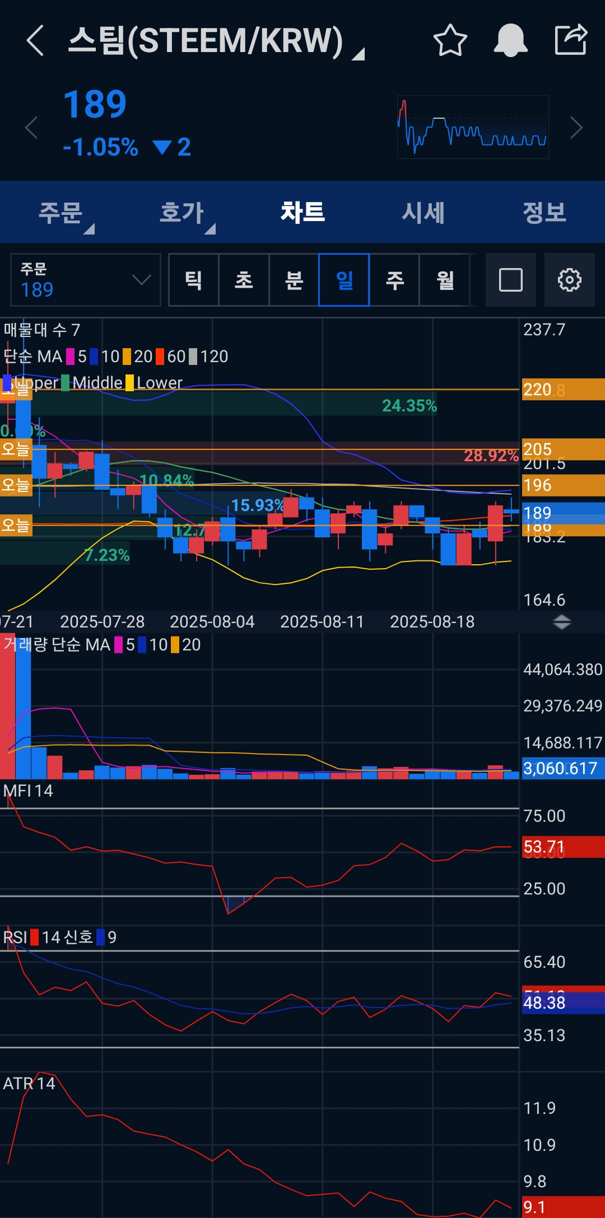The height and width of the screenshot is (1218, 605).
Task: Tap the 205 orange price label
Action: point(563,449)
